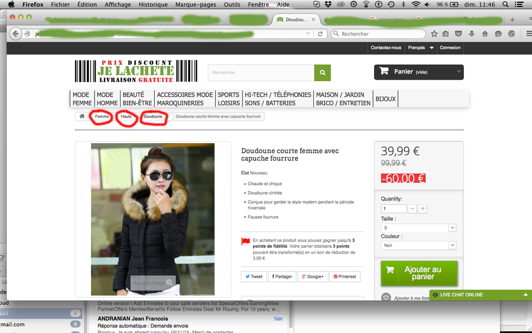
Task: Open the Taille size dropdown
Action: pyautogui.click(x=418, y=228)
